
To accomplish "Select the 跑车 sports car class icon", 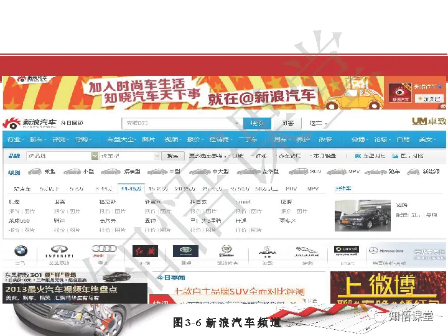I will pos(376,172).
